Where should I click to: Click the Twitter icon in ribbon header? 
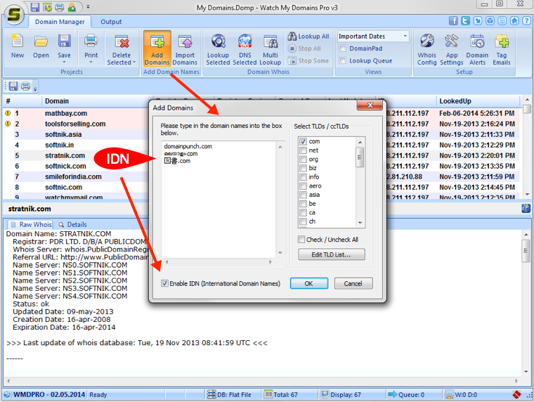(466, 21)
